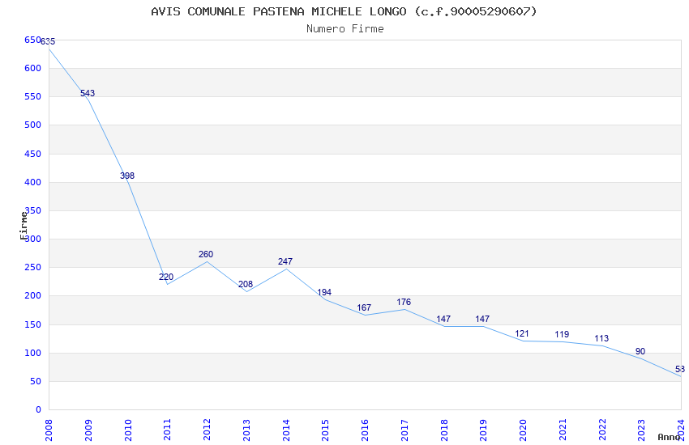Click the y-axis value 500

tap(32, 125)
